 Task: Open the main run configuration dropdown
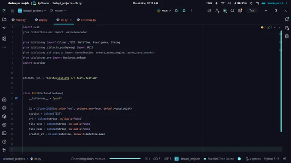pyautogui.click(x=163, y=11)
